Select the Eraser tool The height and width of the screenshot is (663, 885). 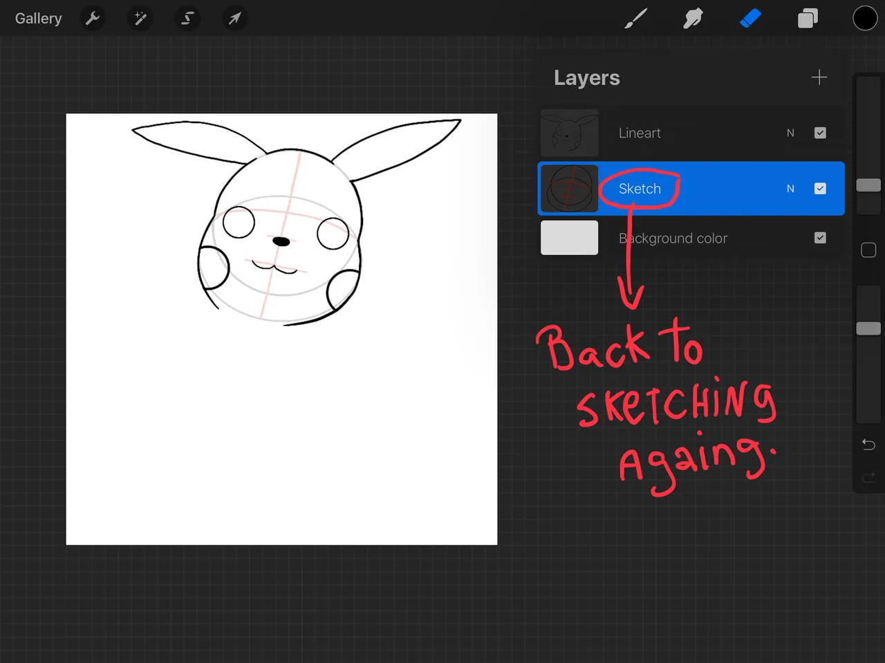(750, 19)
